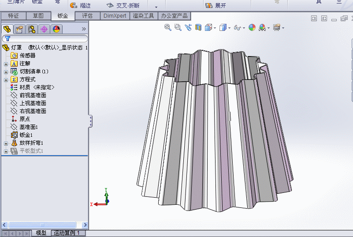
Task: Click the Hide/Show Items glasses icon
Action: click(237, 27)
